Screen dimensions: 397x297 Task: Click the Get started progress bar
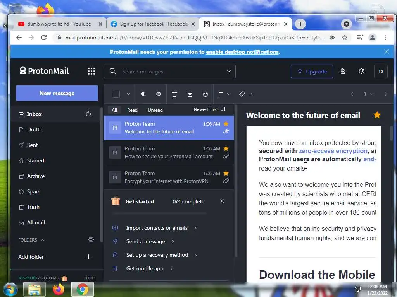[x=159, y=213]
